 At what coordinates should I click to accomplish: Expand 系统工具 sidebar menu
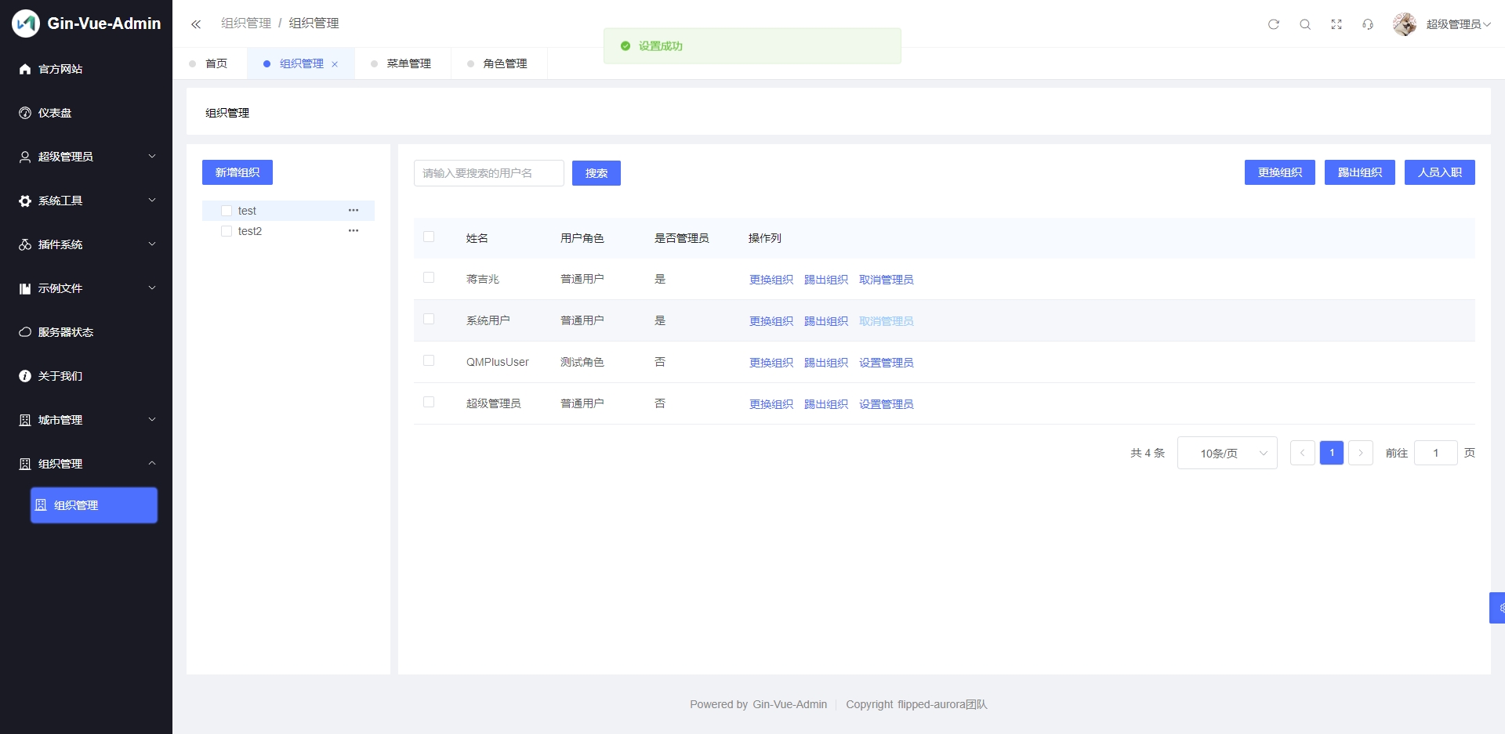pos(86,201)
